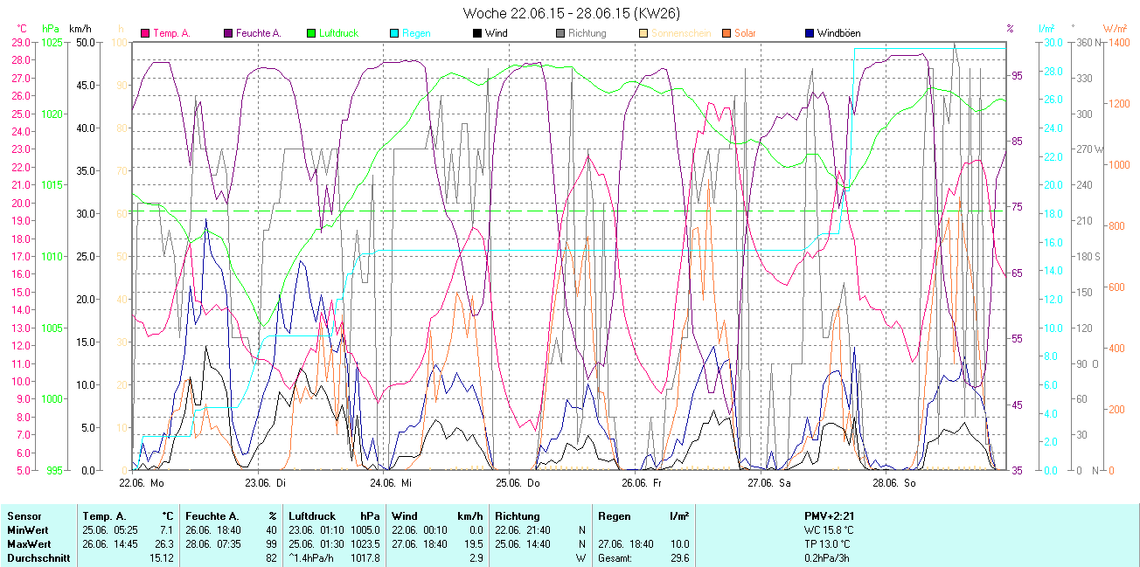Click the '1400' solar axis tick
This screenshot has width=1140, height=567.
(1117, 42)
